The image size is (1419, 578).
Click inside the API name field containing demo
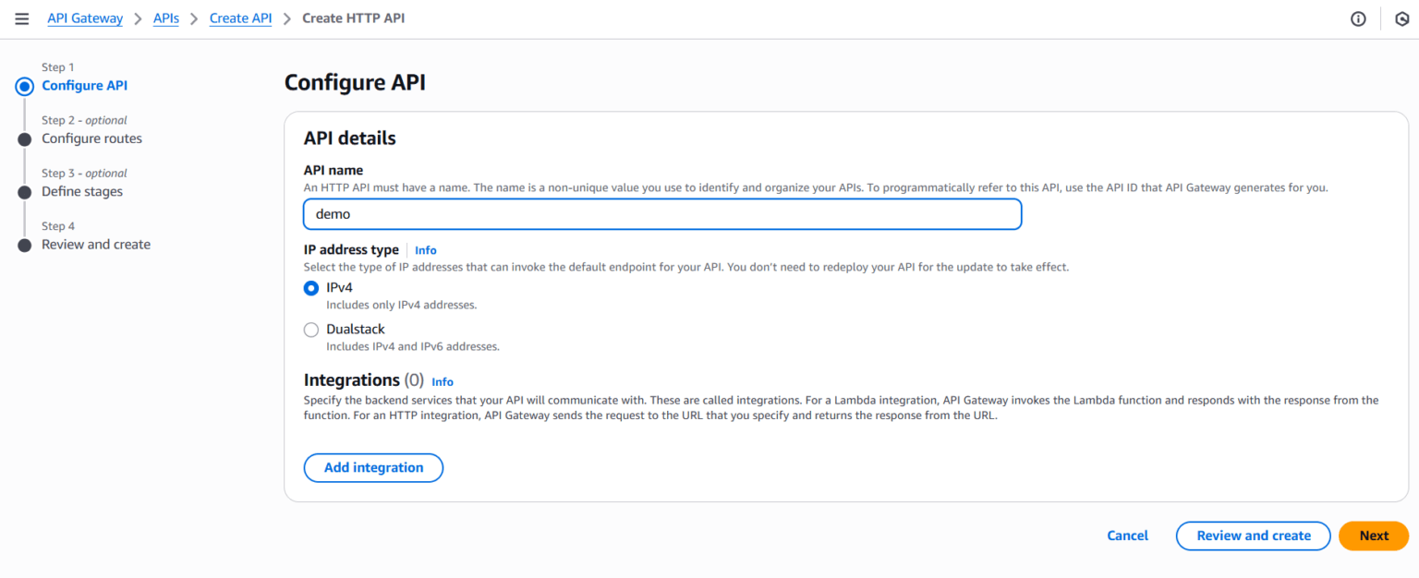(661, 213)
